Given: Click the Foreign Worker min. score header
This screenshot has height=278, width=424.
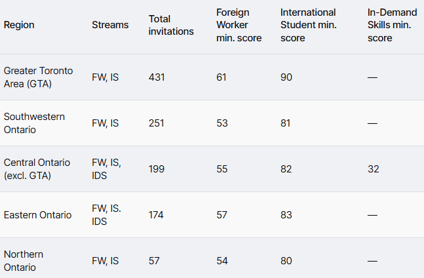Looking at the screenshot, I should point(239,25).
